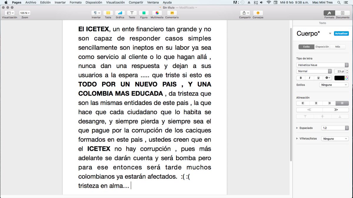
Task: Open the Multimedia media browser icon
Action: [157, 13]
